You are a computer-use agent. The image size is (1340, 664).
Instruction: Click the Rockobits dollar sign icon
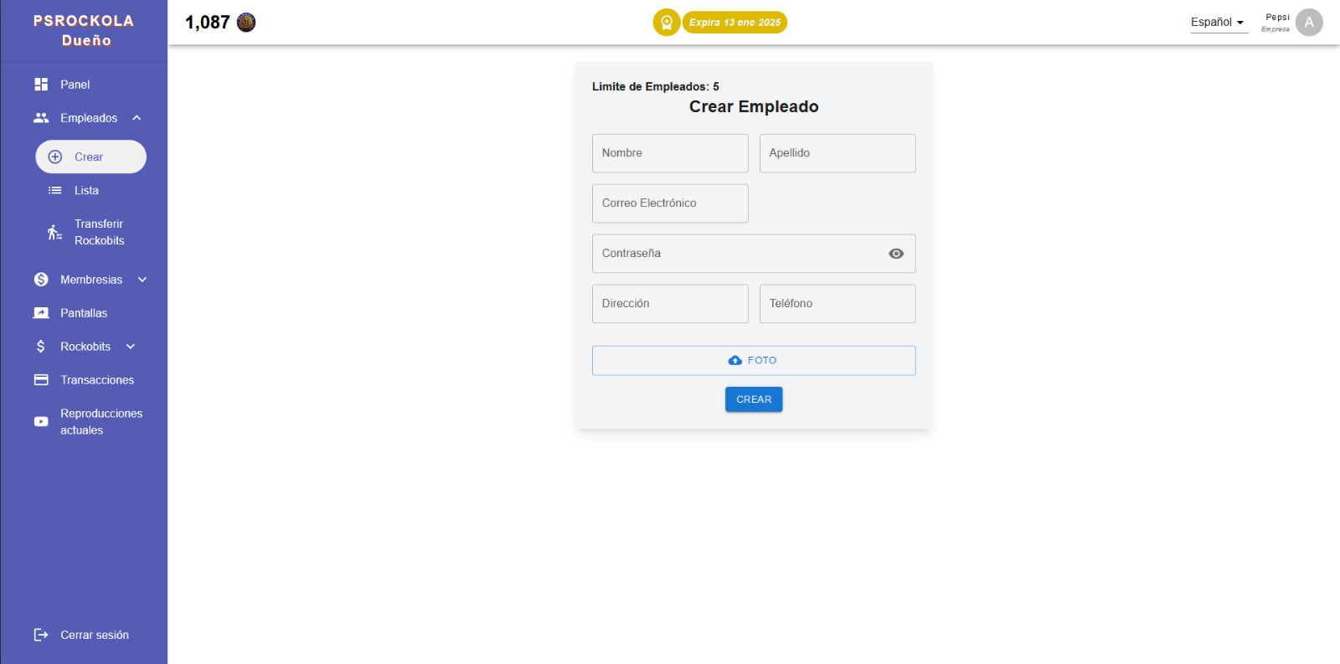pyautogui.click(x=41, y=347)
